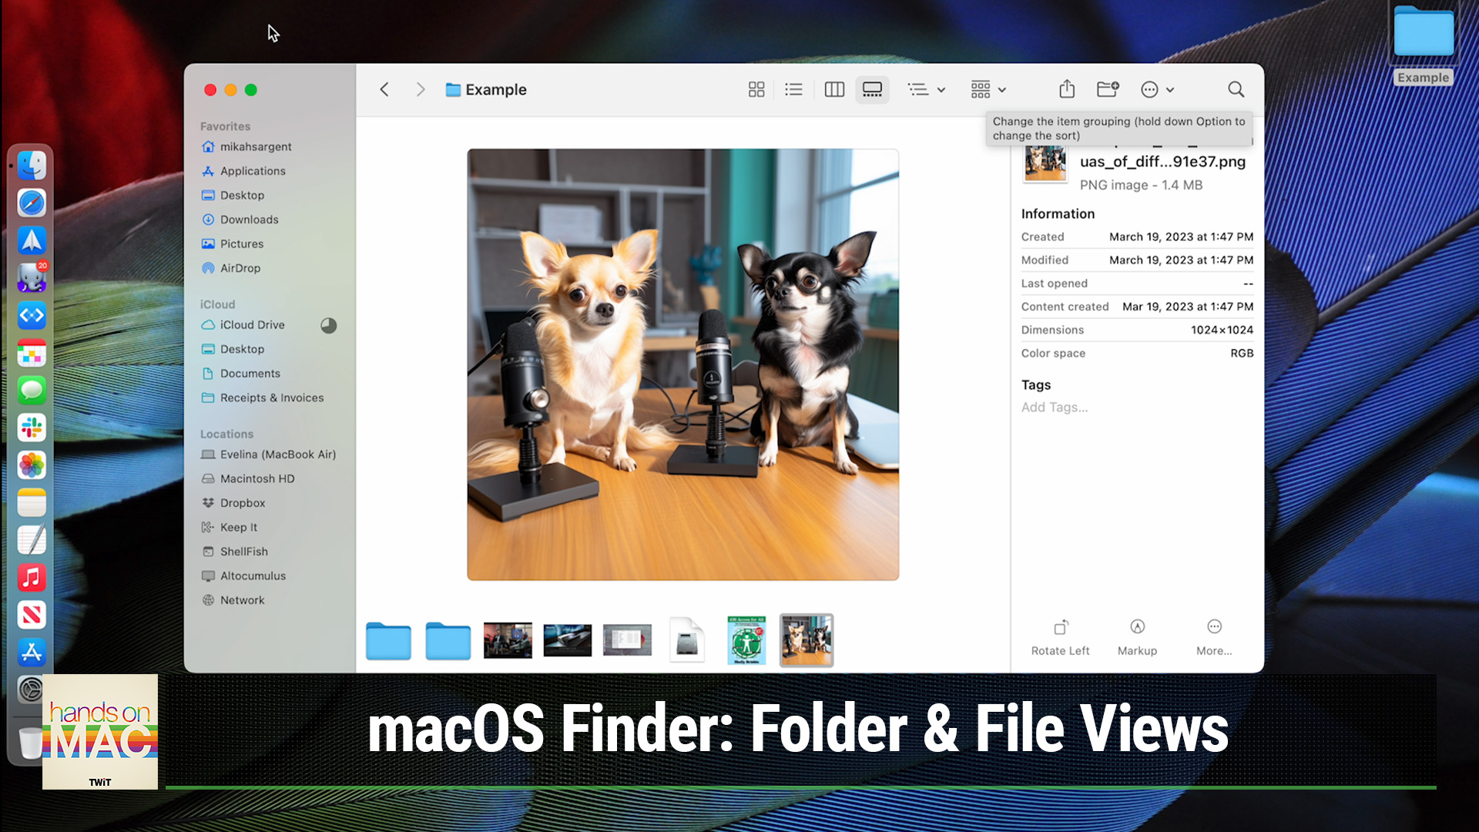
Task: Open the group-by chevron next to the grid icon
Action: 1002,89
